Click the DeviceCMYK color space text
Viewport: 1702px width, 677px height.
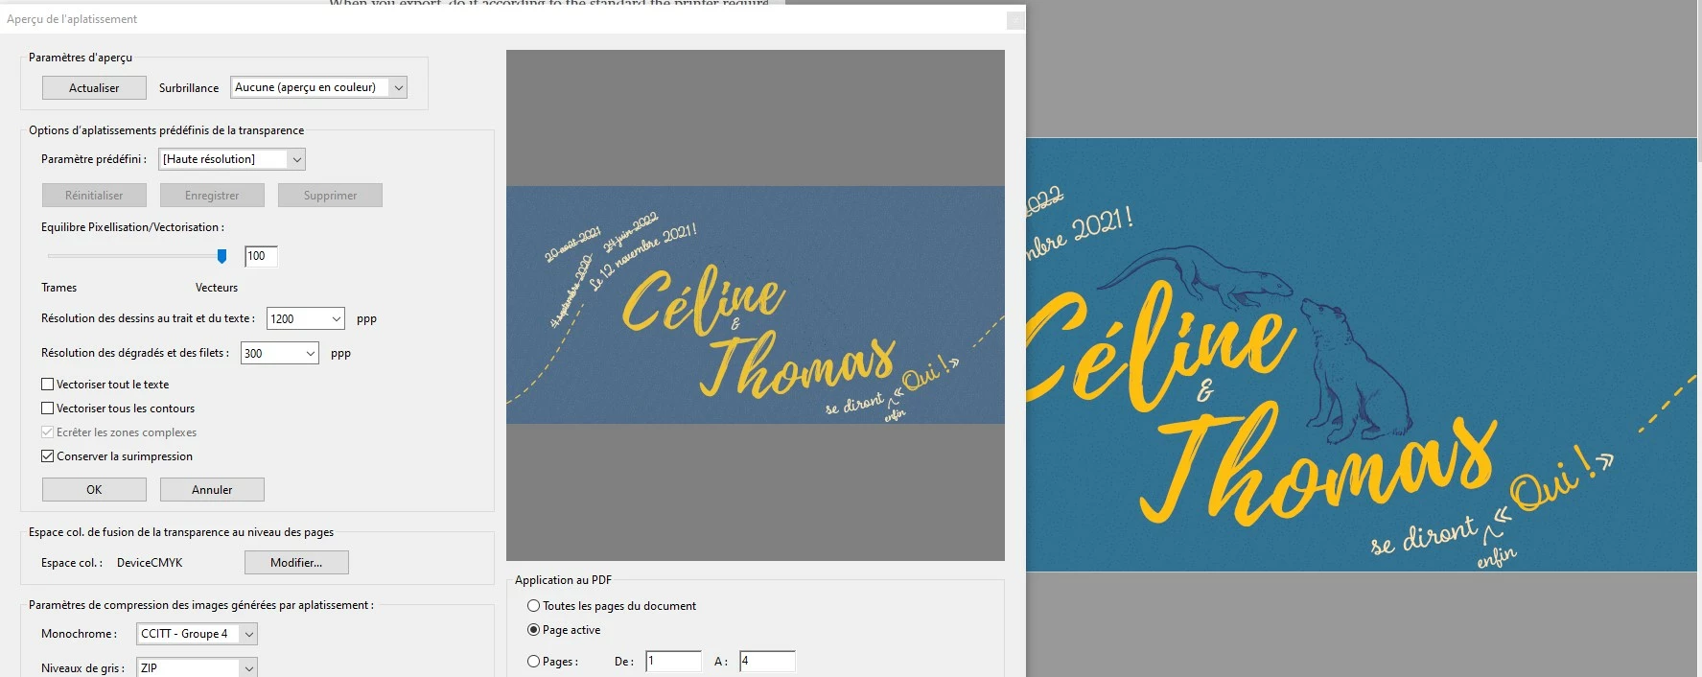[x=150, y=563]
